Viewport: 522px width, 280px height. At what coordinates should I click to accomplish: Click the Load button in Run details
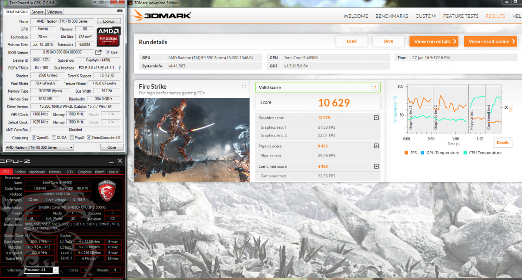click(351, 41)
